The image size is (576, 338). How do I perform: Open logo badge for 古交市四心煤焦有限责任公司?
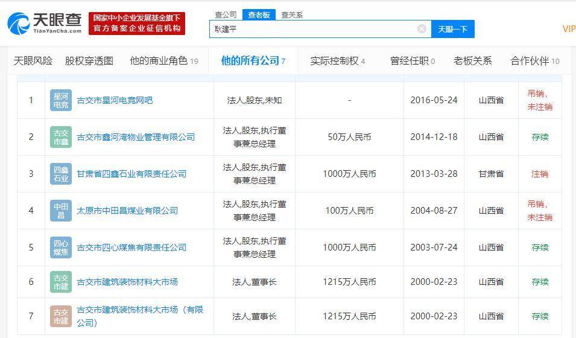pos(61,247)
